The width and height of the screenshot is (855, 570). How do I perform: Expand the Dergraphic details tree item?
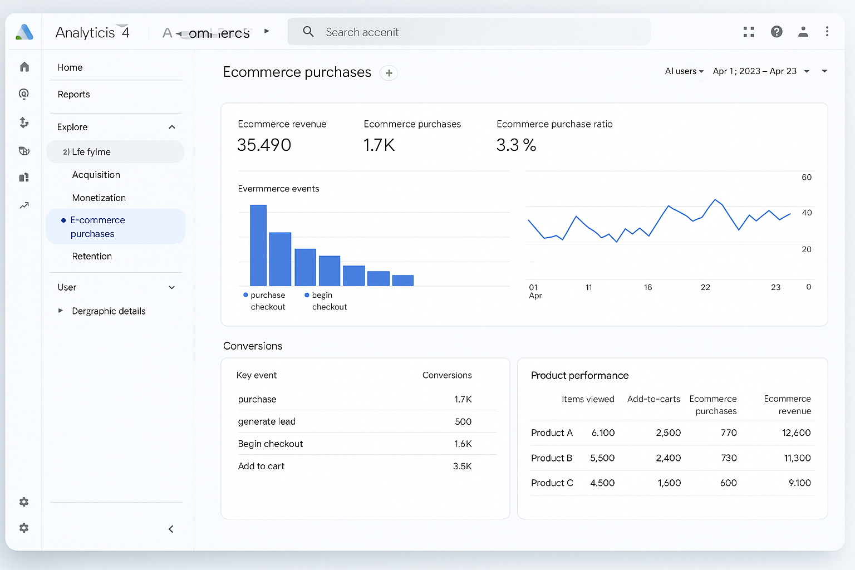[61, 311]
